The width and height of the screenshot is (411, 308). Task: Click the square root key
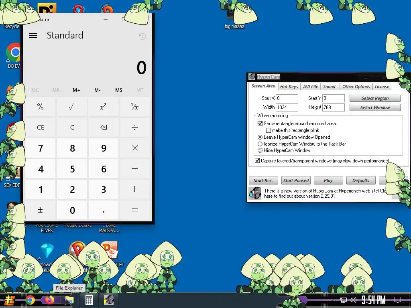pos(72,107)
